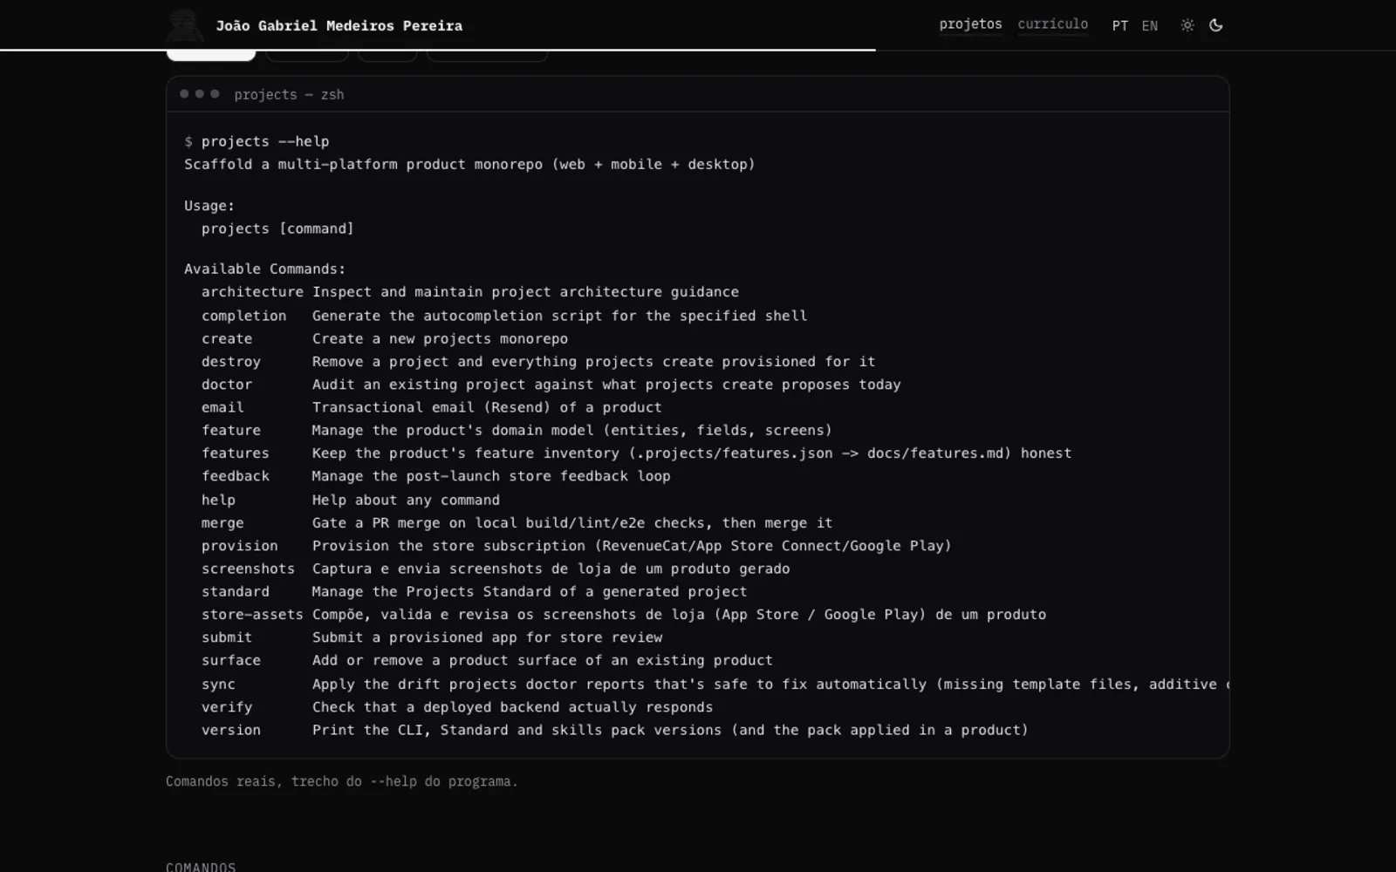Click 'verify' command name

click(227, 707)
